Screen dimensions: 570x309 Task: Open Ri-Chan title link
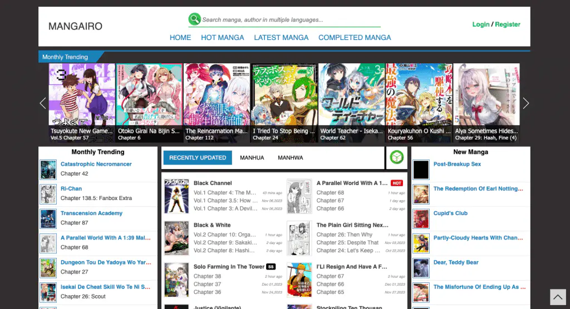pos(71,189)
